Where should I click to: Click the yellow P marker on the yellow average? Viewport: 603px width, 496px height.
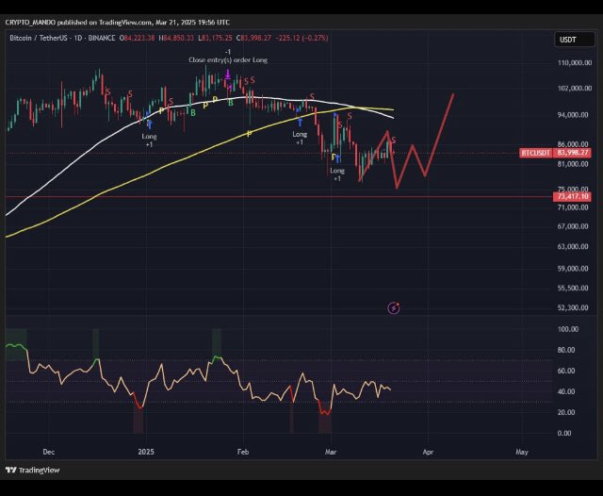click(249, 134)
